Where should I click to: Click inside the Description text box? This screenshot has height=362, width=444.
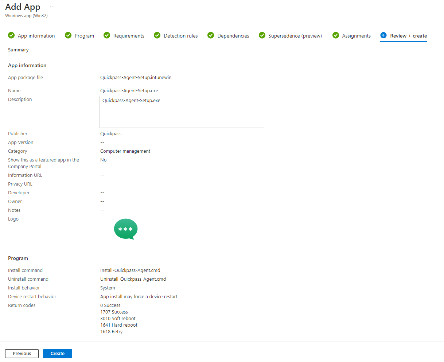182,112
